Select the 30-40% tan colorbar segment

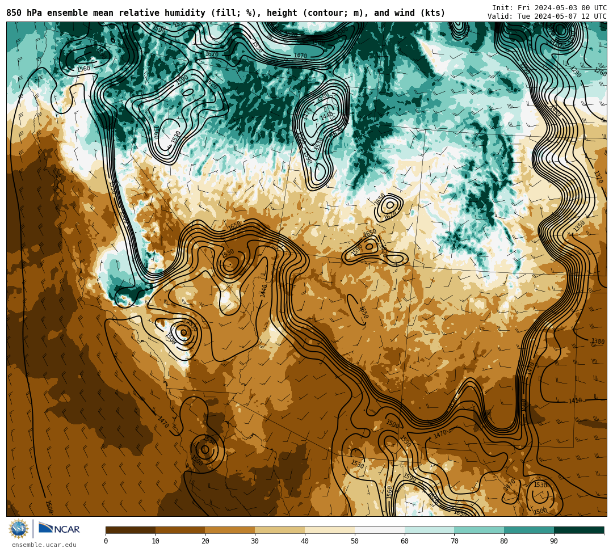tap(280, 530)
